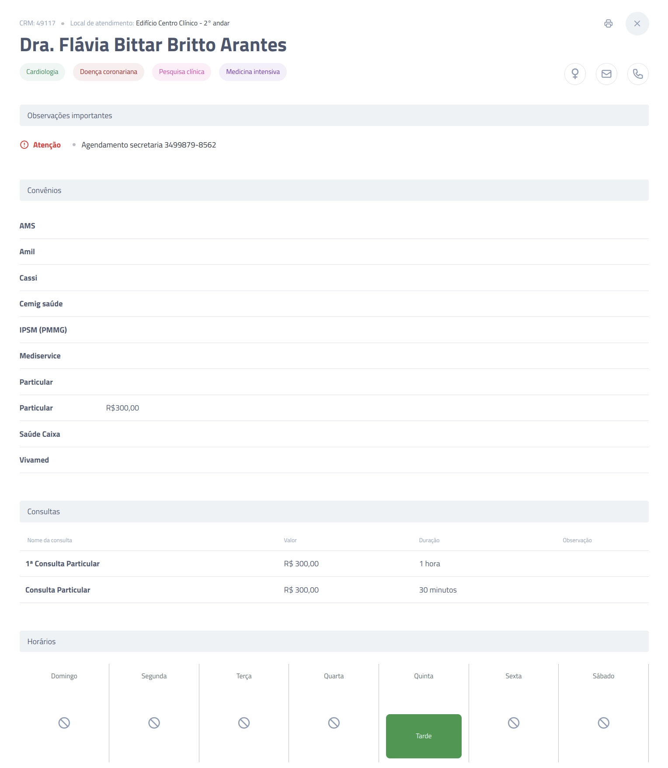
Task: Click the female gender icon
Action: [x=575, y=74]
